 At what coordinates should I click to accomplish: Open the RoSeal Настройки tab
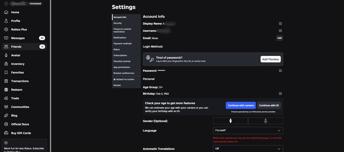(126, 79)
